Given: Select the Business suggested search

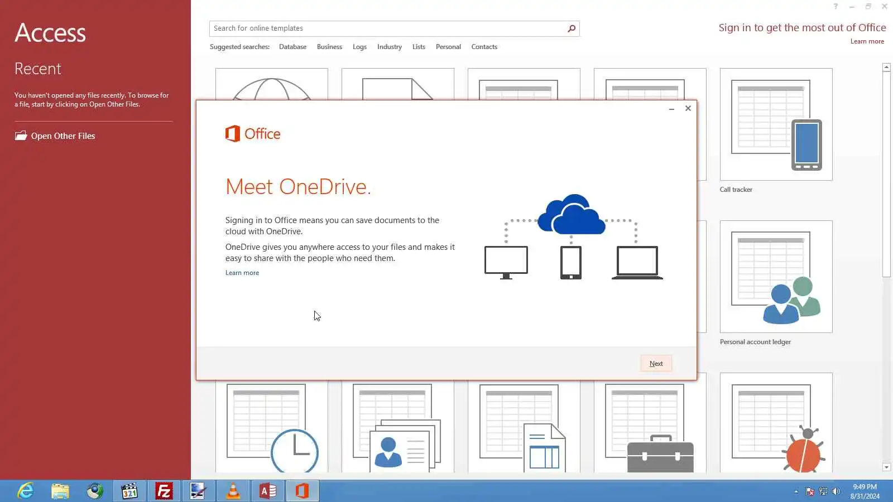Looking at the screenshot, I should coord(329,47).
